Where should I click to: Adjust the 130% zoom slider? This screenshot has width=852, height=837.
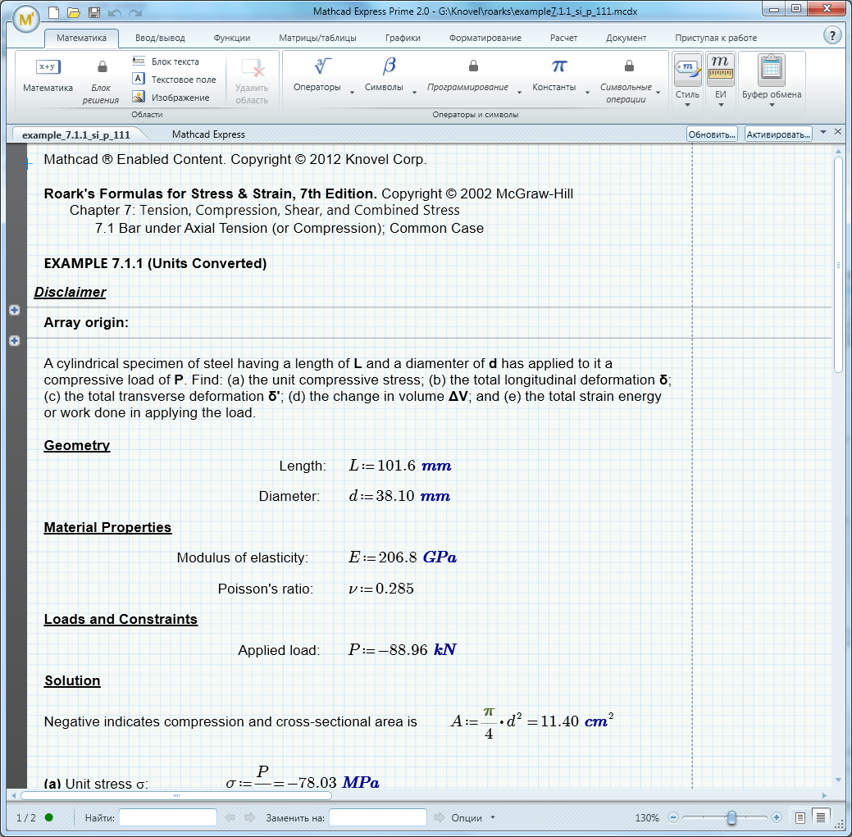pos(732,817)
